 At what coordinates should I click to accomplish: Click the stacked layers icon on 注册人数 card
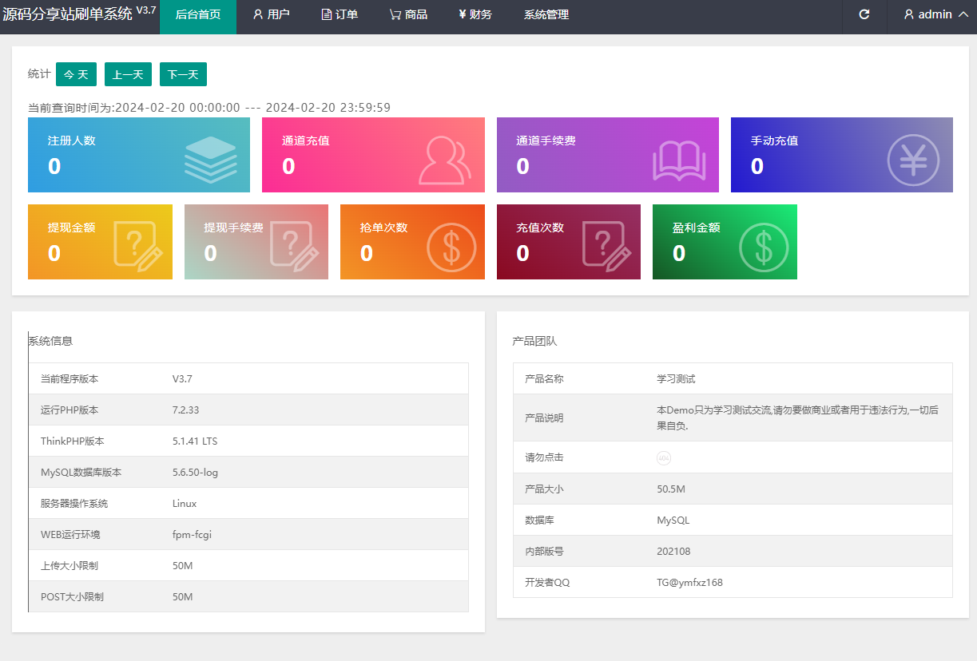[210, 160]
